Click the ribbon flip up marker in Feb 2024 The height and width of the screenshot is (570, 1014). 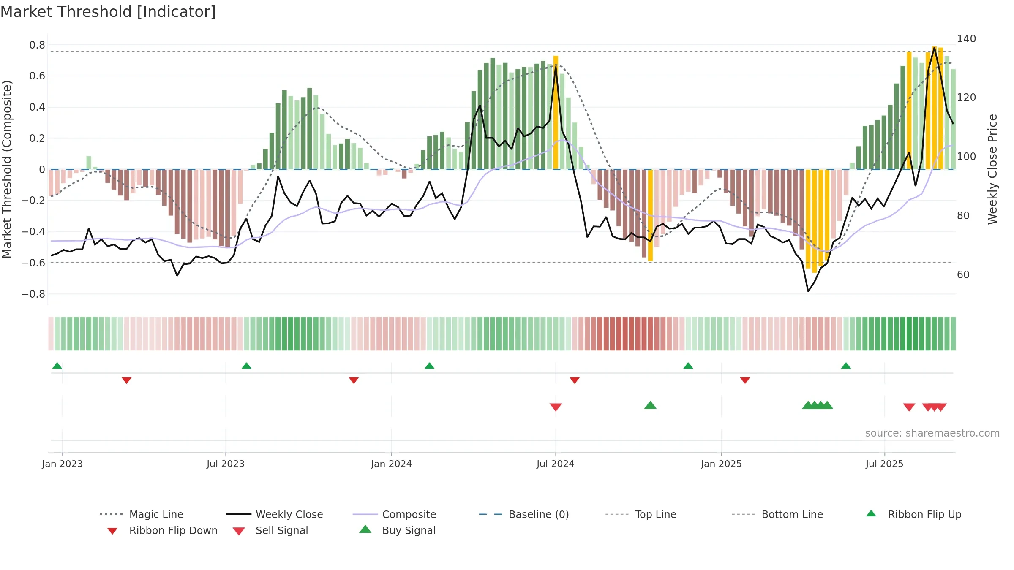point(429,366)
